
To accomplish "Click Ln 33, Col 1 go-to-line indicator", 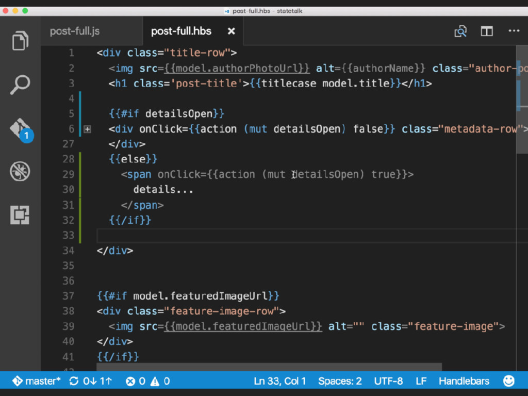I will [279, 381].
